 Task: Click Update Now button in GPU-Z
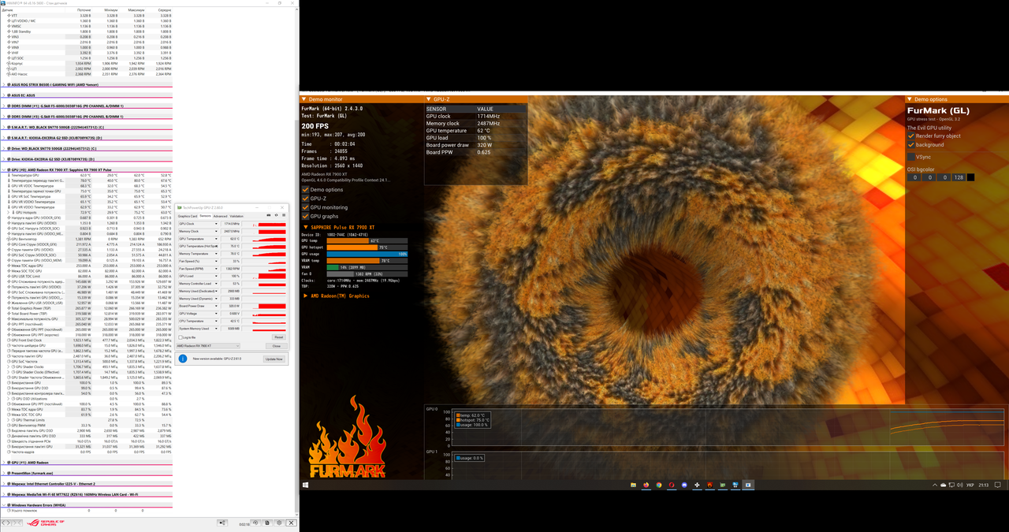coord(274,359)
